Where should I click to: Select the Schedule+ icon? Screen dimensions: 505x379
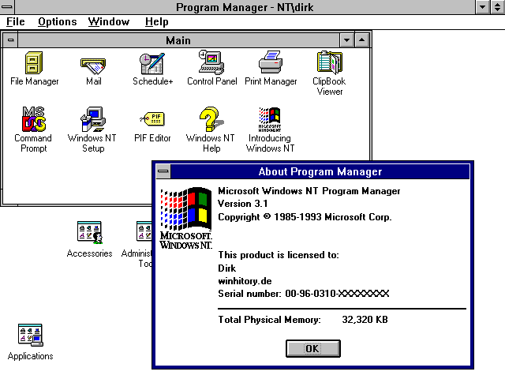pos(152,63)
